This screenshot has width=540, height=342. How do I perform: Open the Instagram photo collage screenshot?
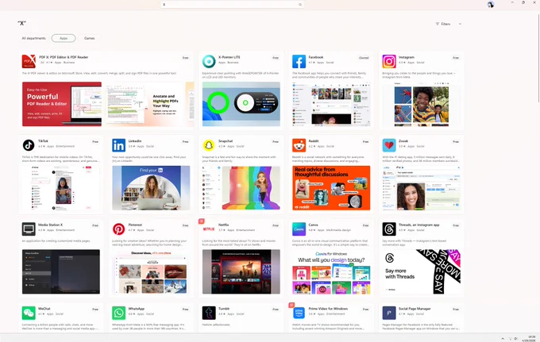tap(421, 104)
